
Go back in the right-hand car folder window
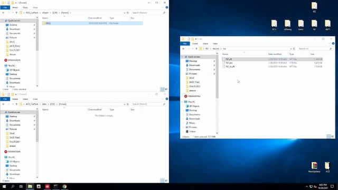click(183, 49)
